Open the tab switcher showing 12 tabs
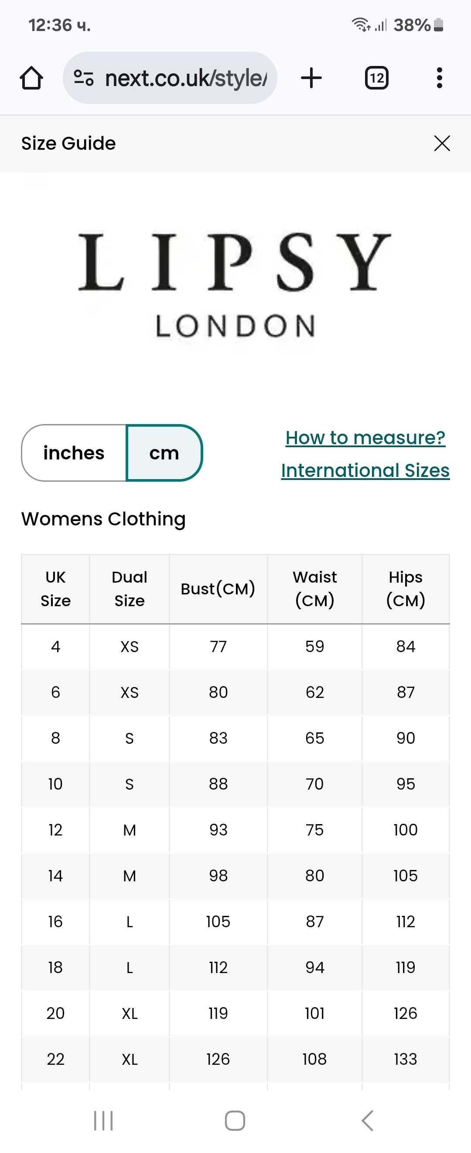Viewport: 471px width, 1153px height. (x=376, y=78)
